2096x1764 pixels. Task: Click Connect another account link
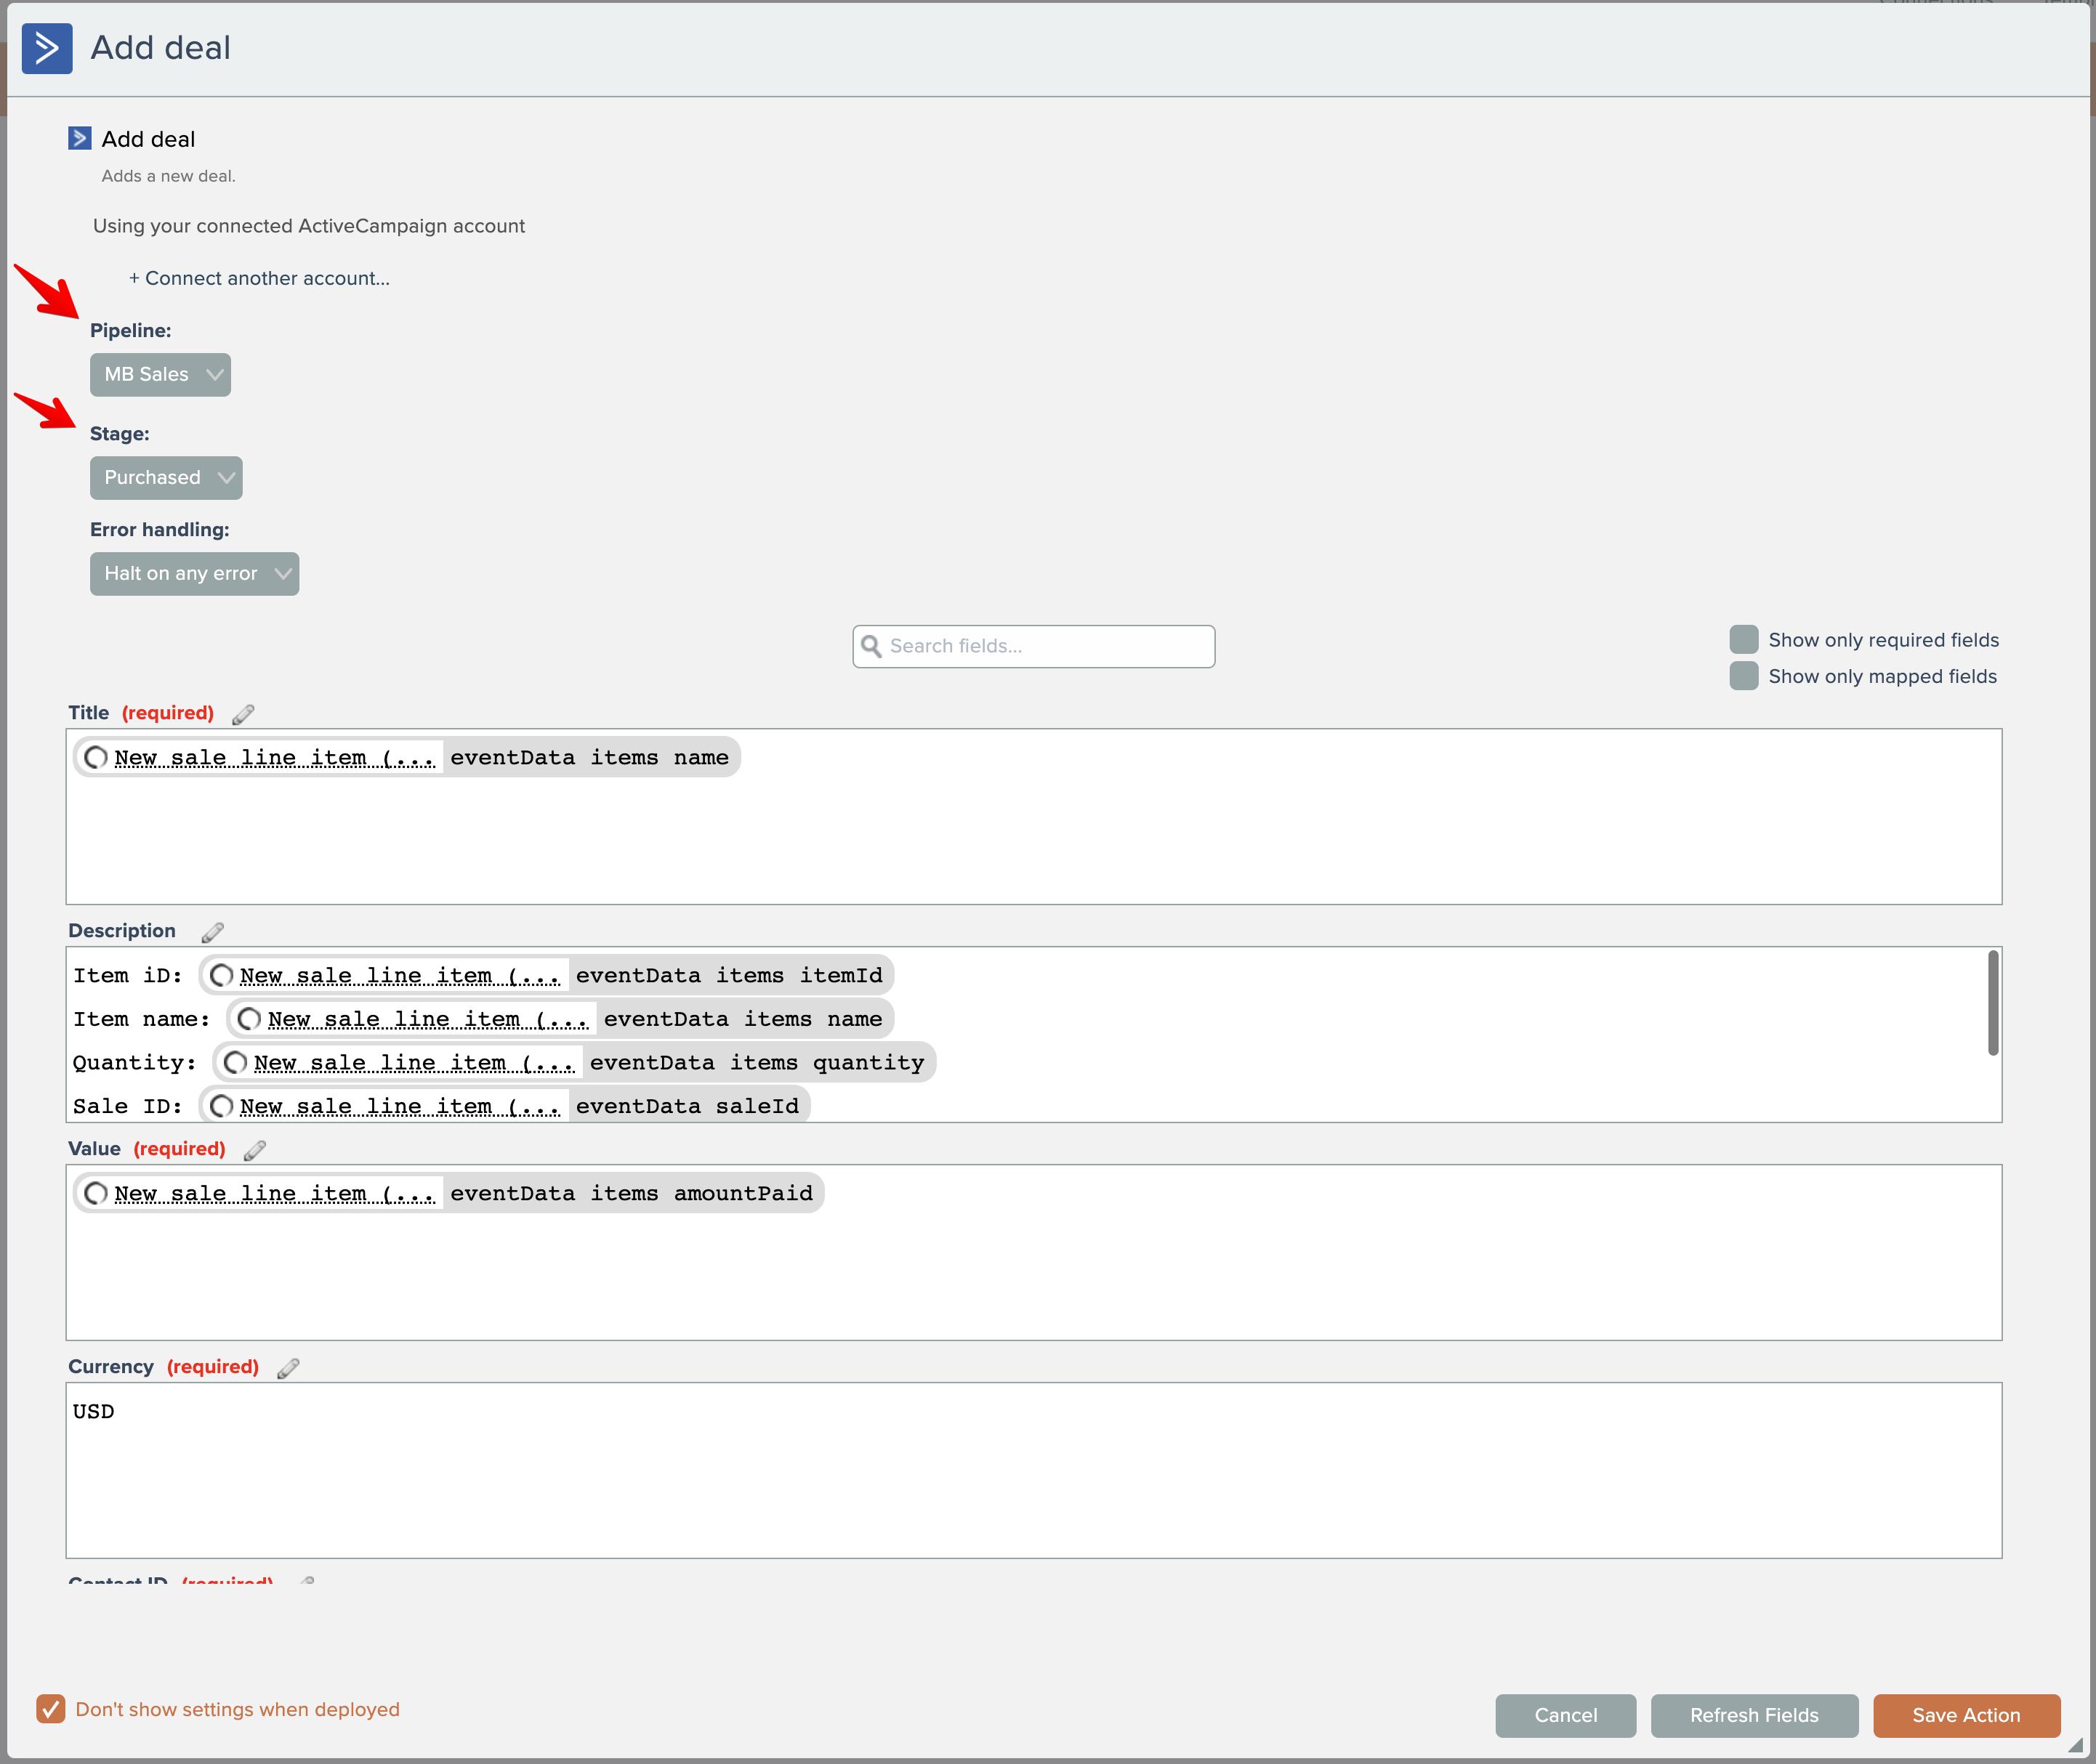point(259,278)
